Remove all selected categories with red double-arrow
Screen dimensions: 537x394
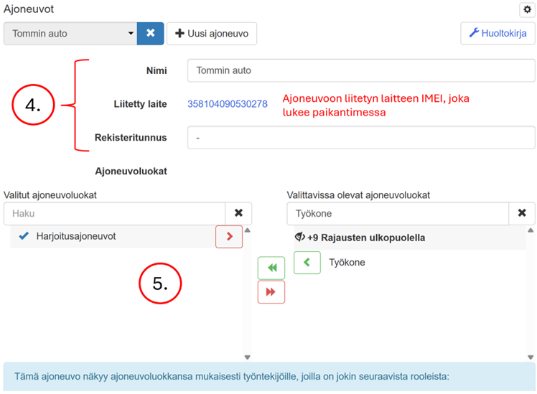click(271, 292)
